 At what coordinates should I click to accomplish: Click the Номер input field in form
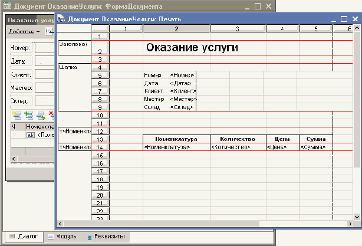coord(44,47)
